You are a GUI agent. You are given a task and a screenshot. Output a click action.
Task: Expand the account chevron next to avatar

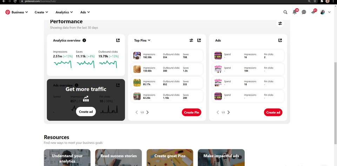(329, 12)
